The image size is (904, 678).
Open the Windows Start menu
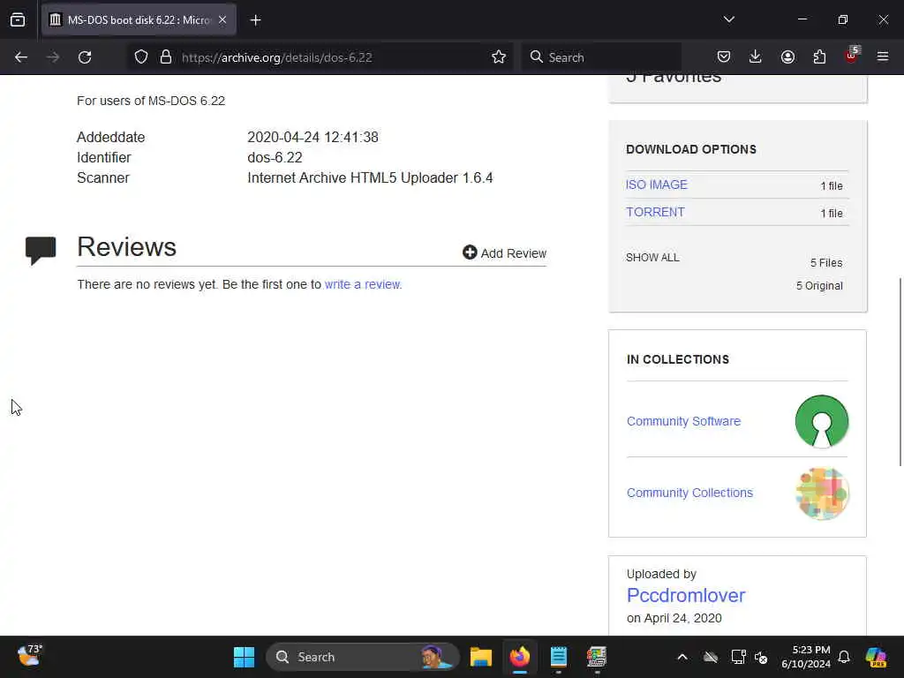coord(244,657)
